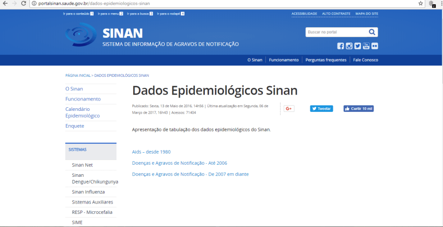The width and height of the screenshot is (443, 227).
Task: Open Perguntas frequentes in nav bar
Action: pyautogui.click(x=325, y=60)
